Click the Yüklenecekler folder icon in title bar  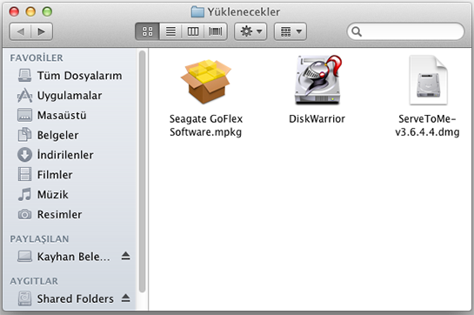197,12
